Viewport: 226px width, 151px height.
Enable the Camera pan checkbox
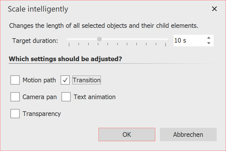(15, 97)
